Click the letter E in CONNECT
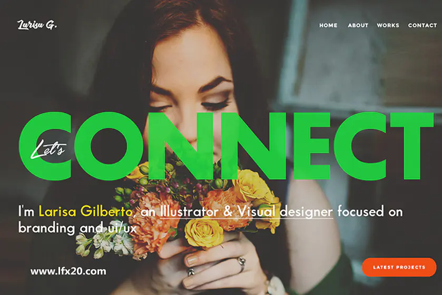 click(x=312, y=146)
